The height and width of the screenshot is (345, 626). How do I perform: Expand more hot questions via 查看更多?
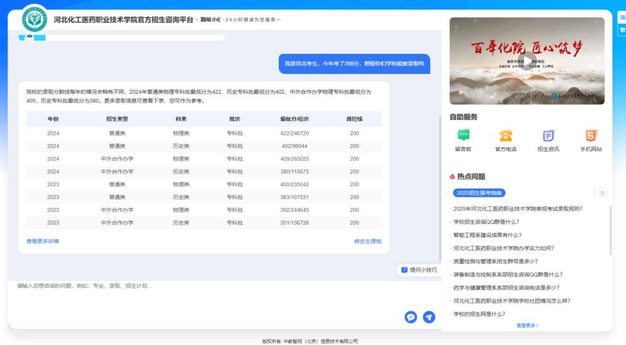coord(527,325)
